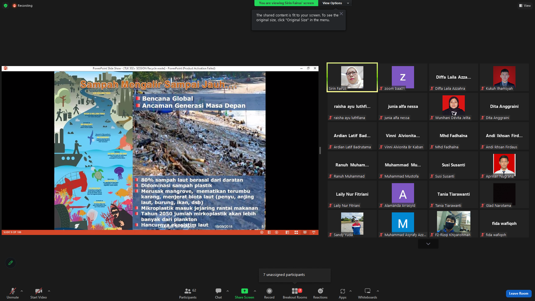Click muted mic icon for Ardian Latif Badrutama
535x301 pixels.
coord(330,147)
